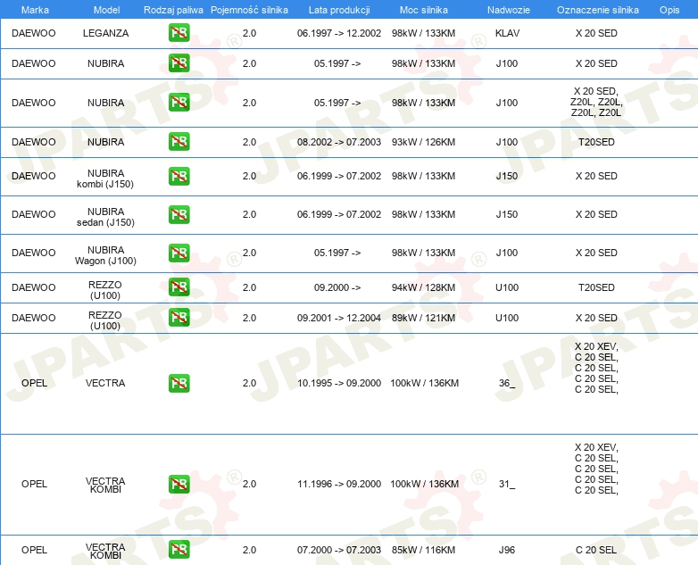Click the C 20 SEL engine code in the J96 row

pos(596,550)
